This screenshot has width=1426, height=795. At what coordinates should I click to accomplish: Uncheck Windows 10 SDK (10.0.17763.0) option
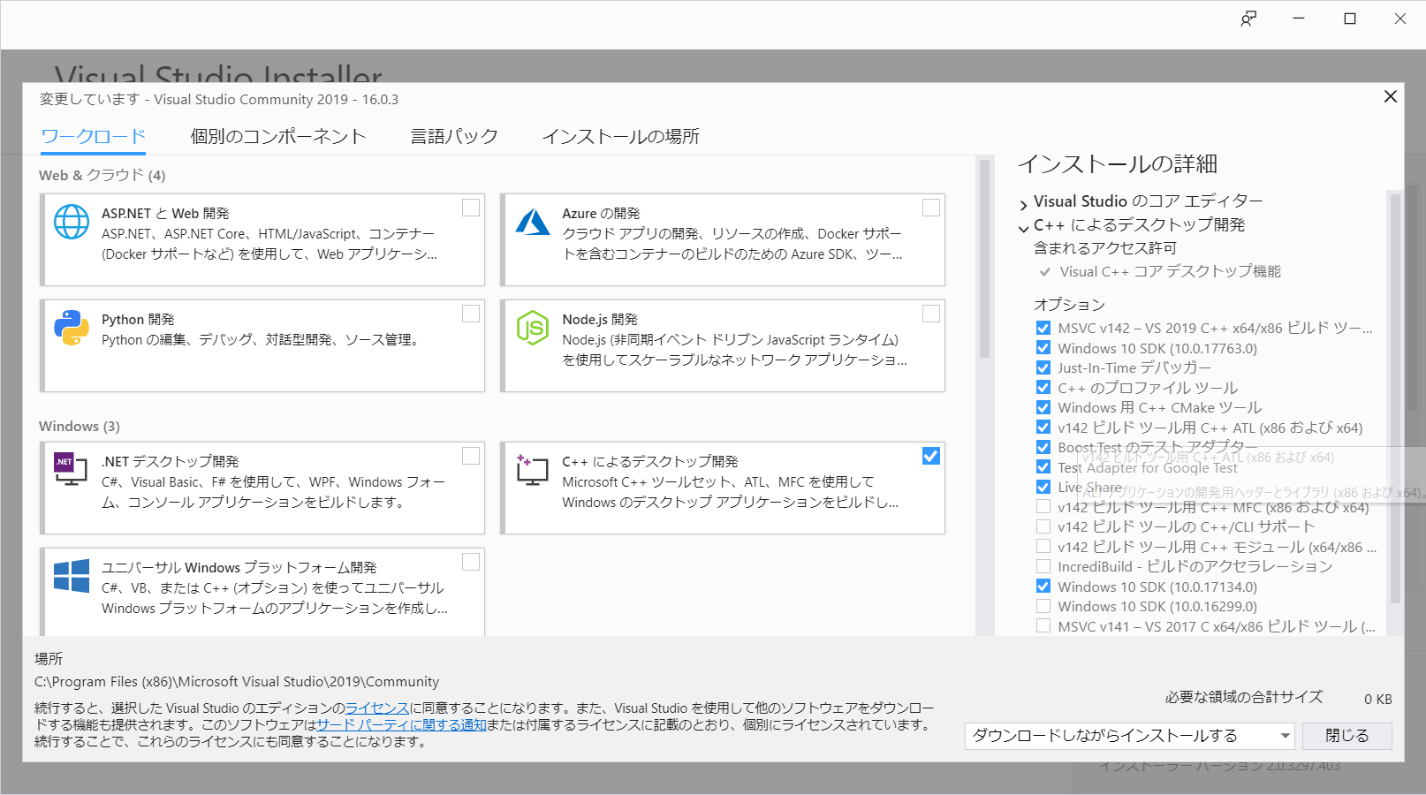pyautogui.click(x=1043, y=348)
